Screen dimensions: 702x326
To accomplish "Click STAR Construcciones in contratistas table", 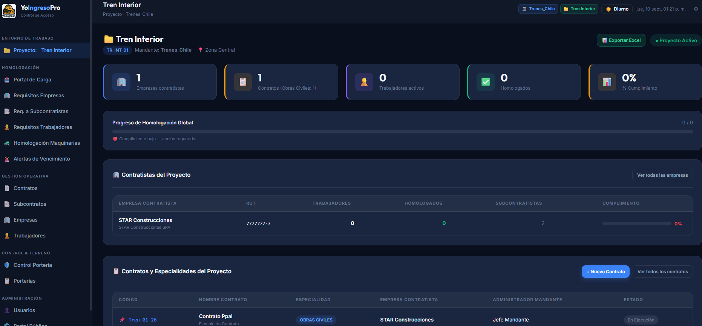I will [x=146, y=220].
